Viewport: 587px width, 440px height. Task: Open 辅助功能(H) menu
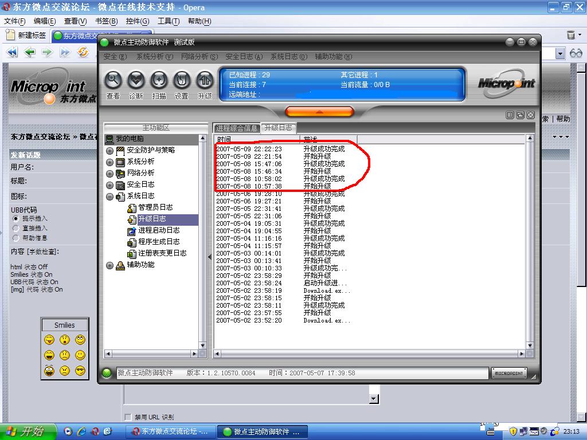point(333,57)
